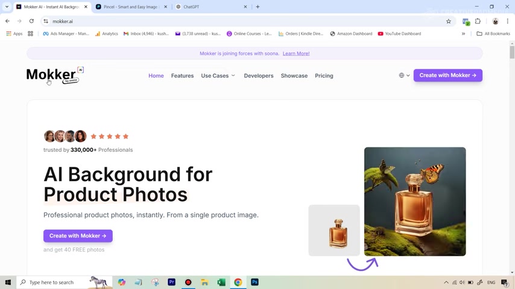Open Chrome three-dot menu
515x289 pixels.
pyautogui.click(x=507, y=21)
